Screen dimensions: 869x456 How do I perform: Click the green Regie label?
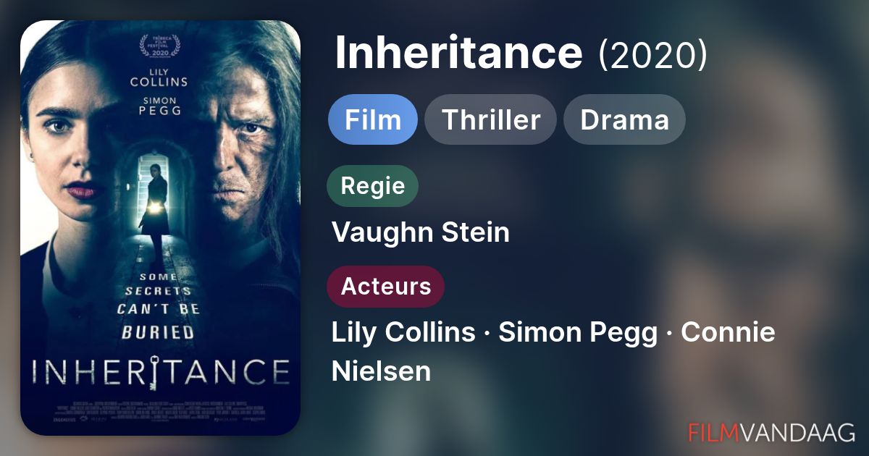[373, 186]
